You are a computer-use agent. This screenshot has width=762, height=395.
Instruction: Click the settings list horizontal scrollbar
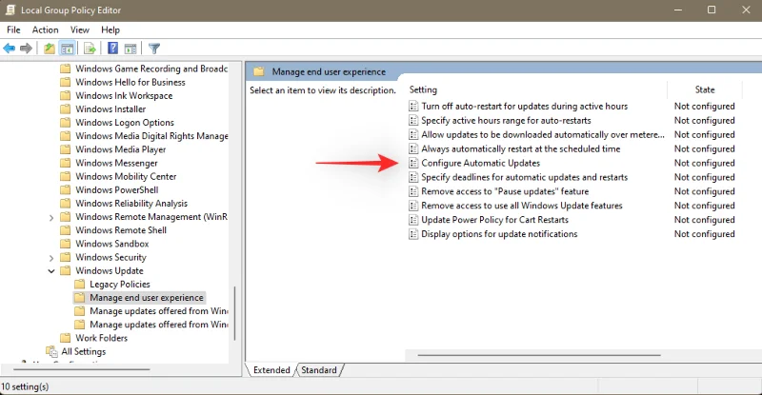[x=538, y=355]
